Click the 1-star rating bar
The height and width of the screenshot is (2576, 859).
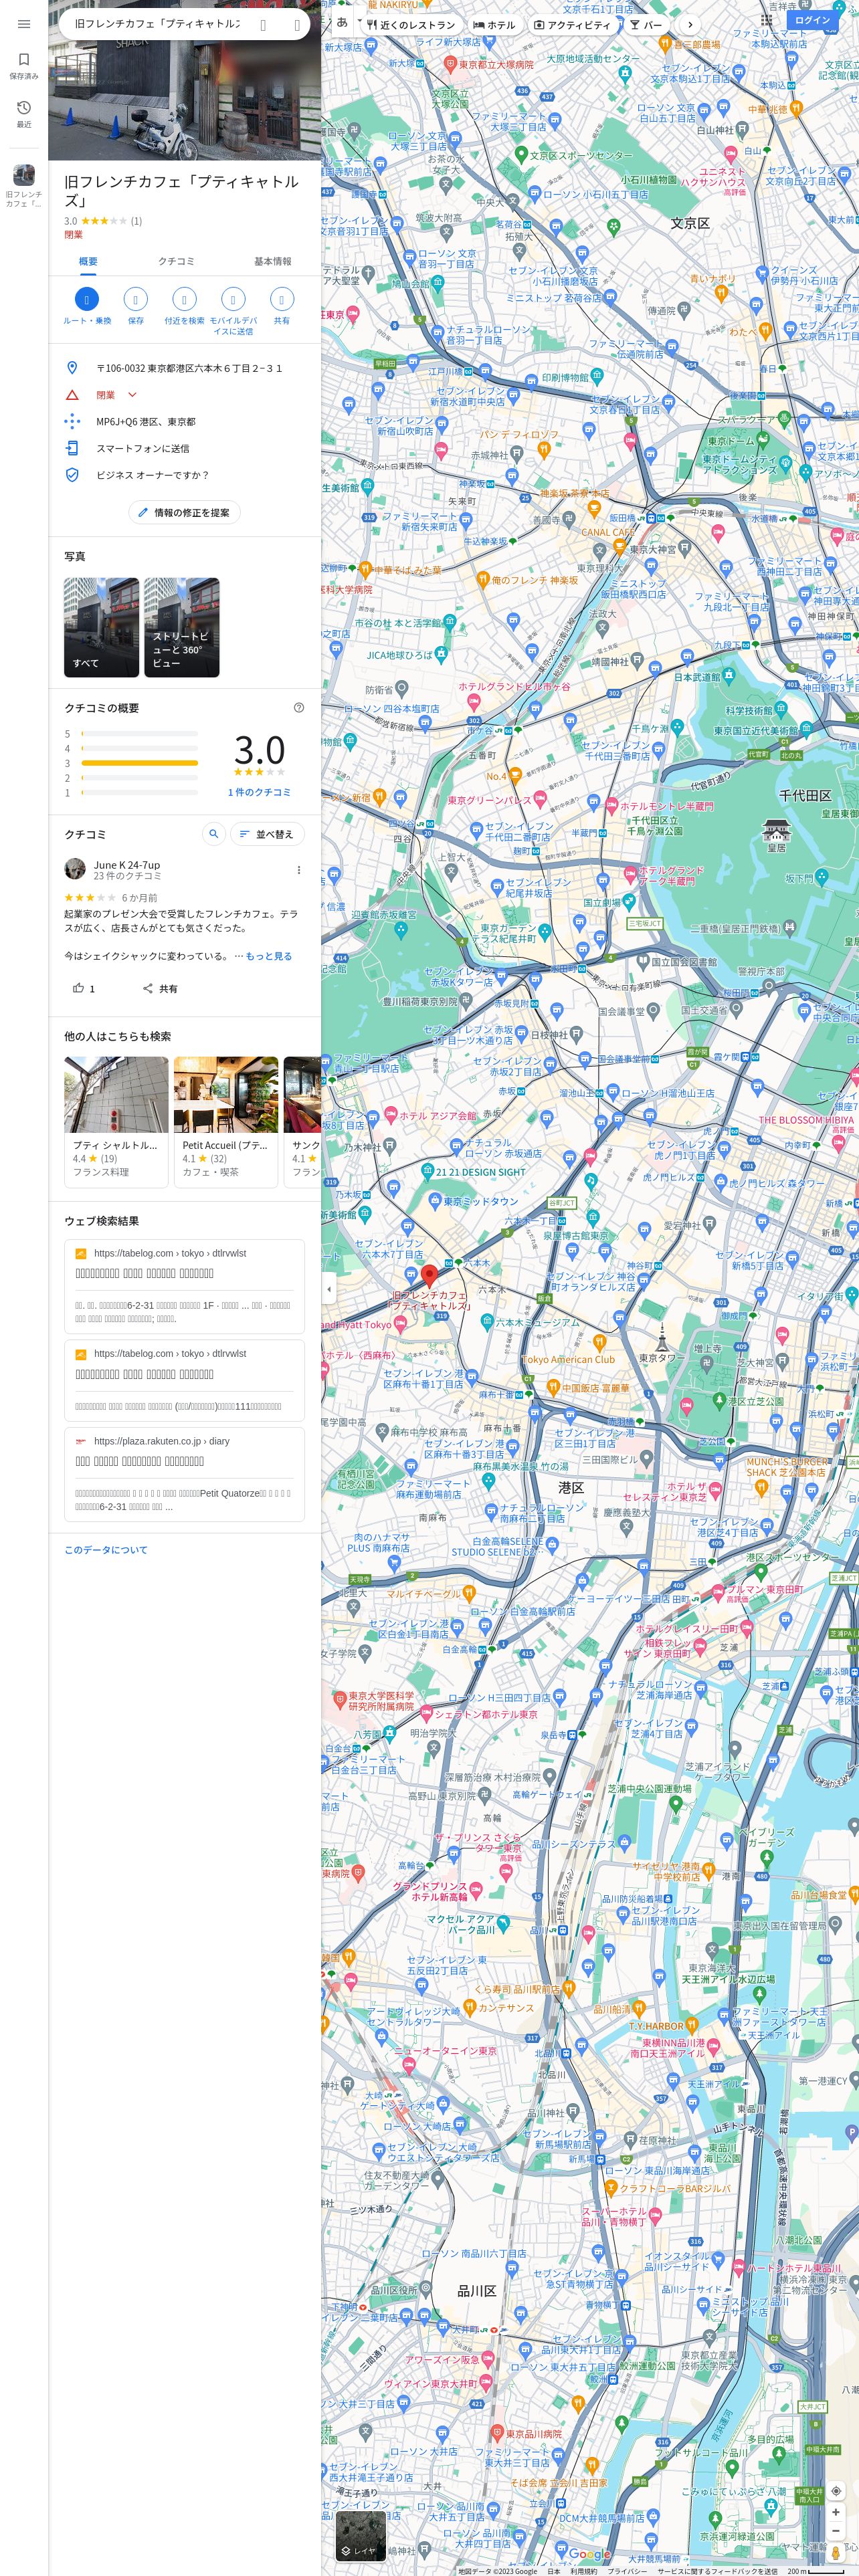[x=139, y=792]
